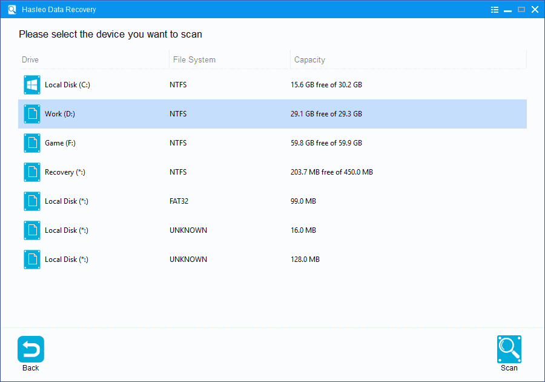
Task: Click the Capacity column header
Action: pos(309,59)
